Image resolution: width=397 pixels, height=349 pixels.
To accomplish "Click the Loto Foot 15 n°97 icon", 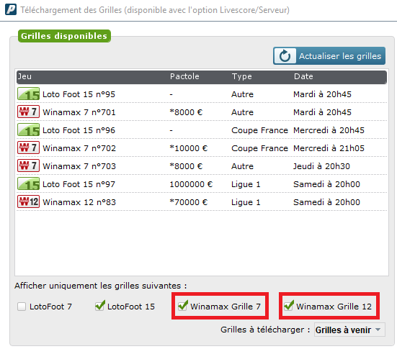I will tap(28, 184).
